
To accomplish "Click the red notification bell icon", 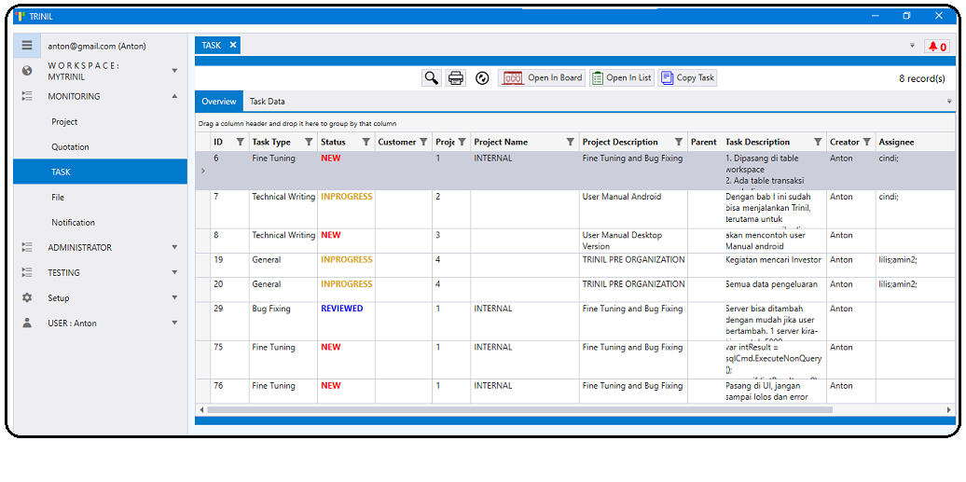I will [x=936, y=47].
